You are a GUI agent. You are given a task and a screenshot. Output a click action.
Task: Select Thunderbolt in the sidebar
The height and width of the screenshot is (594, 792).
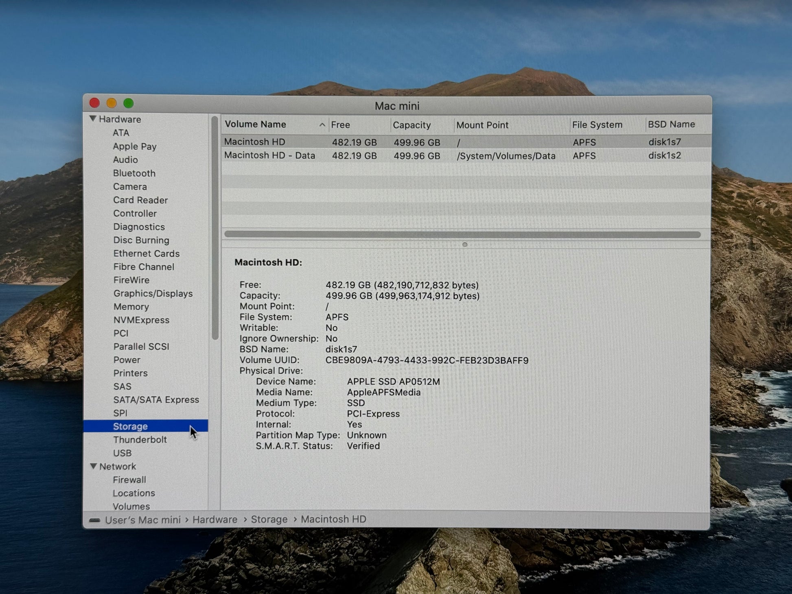[140, 440]
